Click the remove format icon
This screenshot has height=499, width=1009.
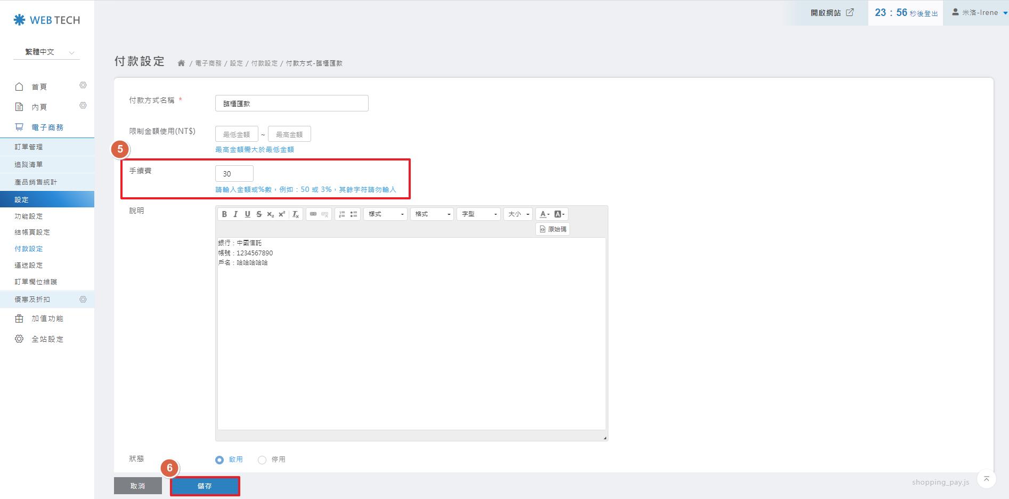(296, 214)
